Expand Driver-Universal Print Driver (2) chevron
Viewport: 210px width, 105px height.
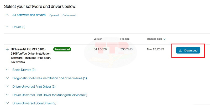pos(8,86)
